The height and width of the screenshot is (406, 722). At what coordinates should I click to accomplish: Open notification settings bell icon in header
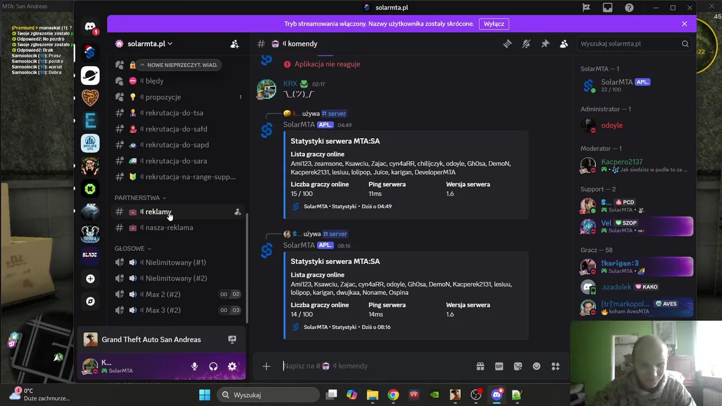(x=526, y=43)
